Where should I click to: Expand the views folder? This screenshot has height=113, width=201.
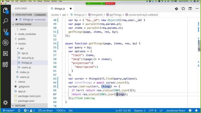[22, 82]
